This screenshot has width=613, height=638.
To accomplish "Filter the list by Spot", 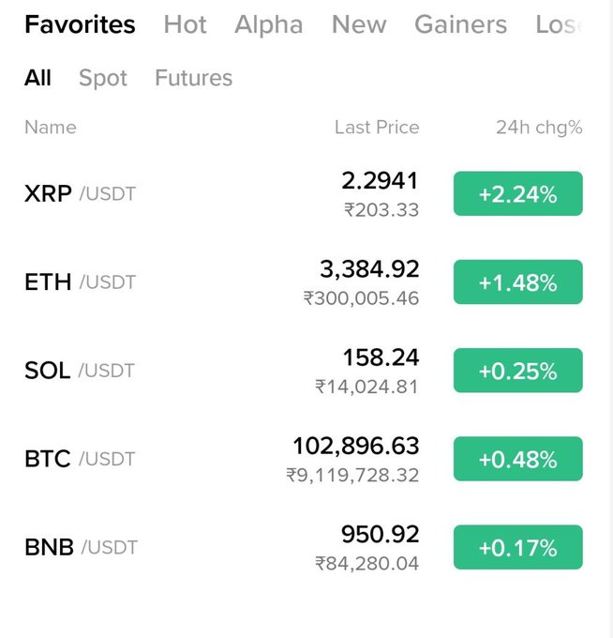I will [103, 78].
